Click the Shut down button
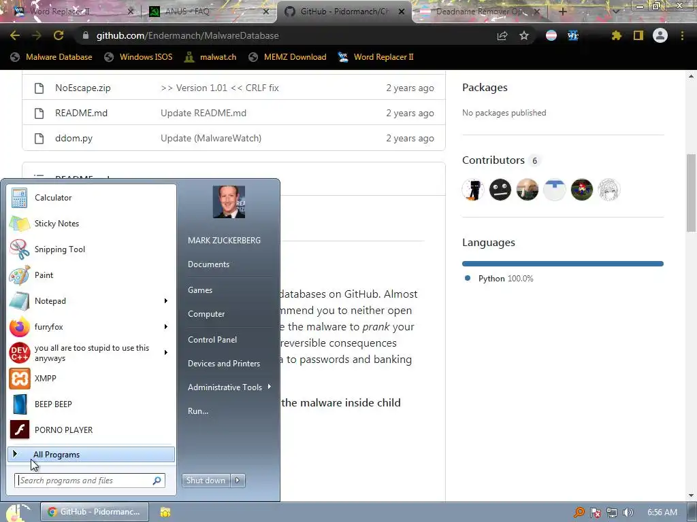 (206, 481)
